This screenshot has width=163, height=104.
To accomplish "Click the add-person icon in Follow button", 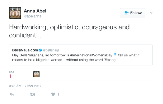I will (x=126, y=13).
